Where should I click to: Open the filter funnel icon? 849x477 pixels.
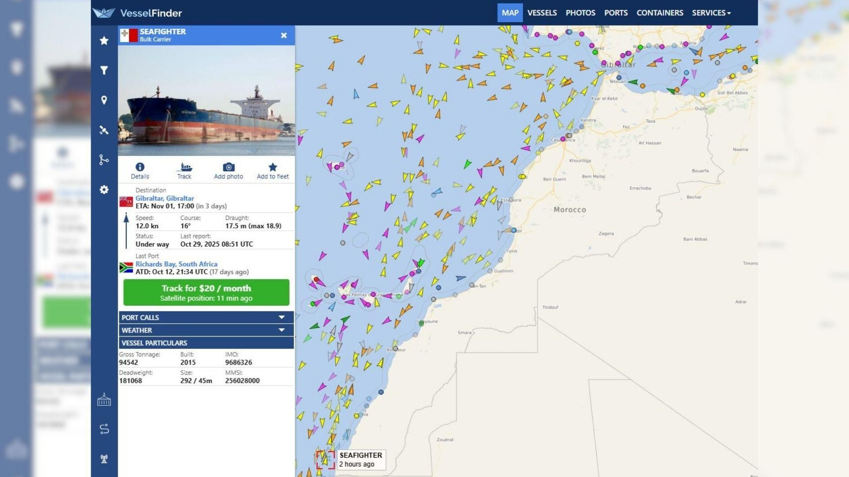pos(104,70)
